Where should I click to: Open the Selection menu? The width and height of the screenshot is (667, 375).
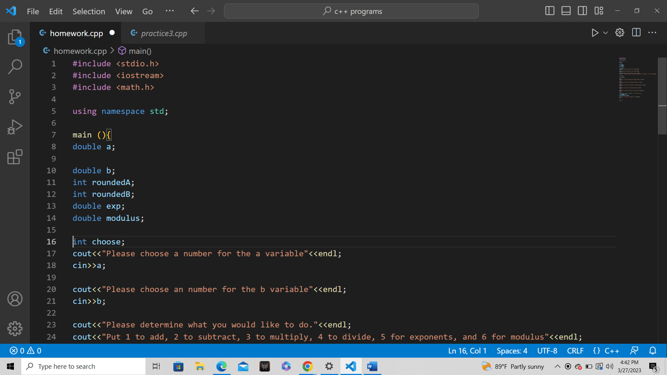[89, 11]
